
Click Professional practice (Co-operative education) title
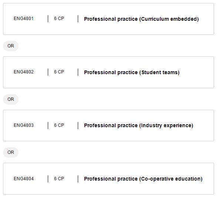pos(143,179)
